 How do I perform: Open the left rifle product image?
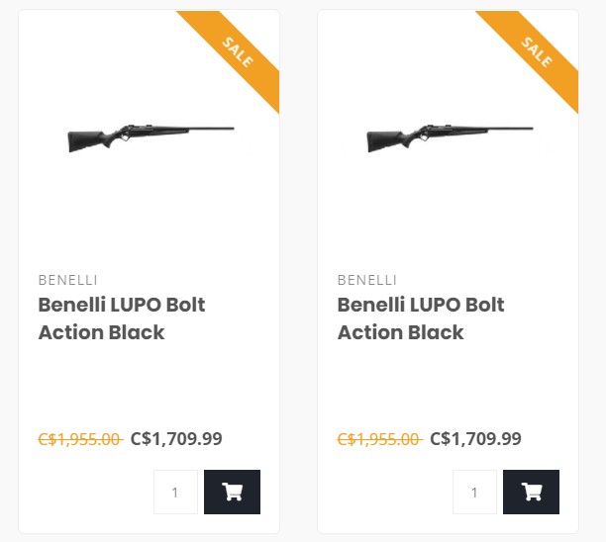click(x=149, y=136)
